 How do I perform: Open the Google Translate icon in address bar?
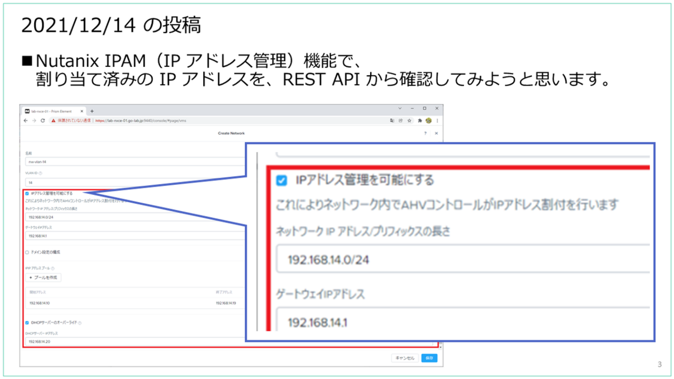(x=392, y=121)
